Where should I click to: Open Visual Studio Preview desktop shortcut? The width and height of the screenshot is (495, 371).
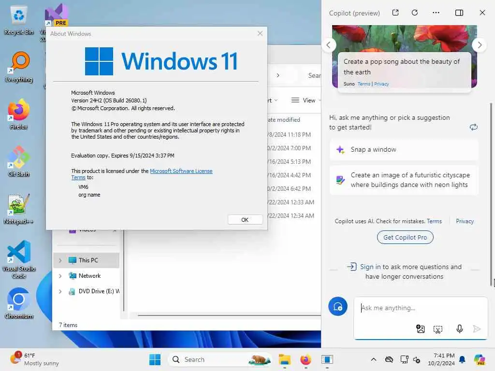pos(56,15)
